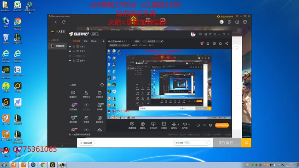Open 个人主页 in WeGame sidebar
299x168 pixels.
pyautogui.click(x=58, y=31)
